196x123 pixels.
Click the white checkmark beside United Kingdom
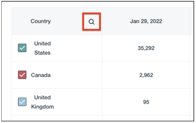[x=22, y=102]
